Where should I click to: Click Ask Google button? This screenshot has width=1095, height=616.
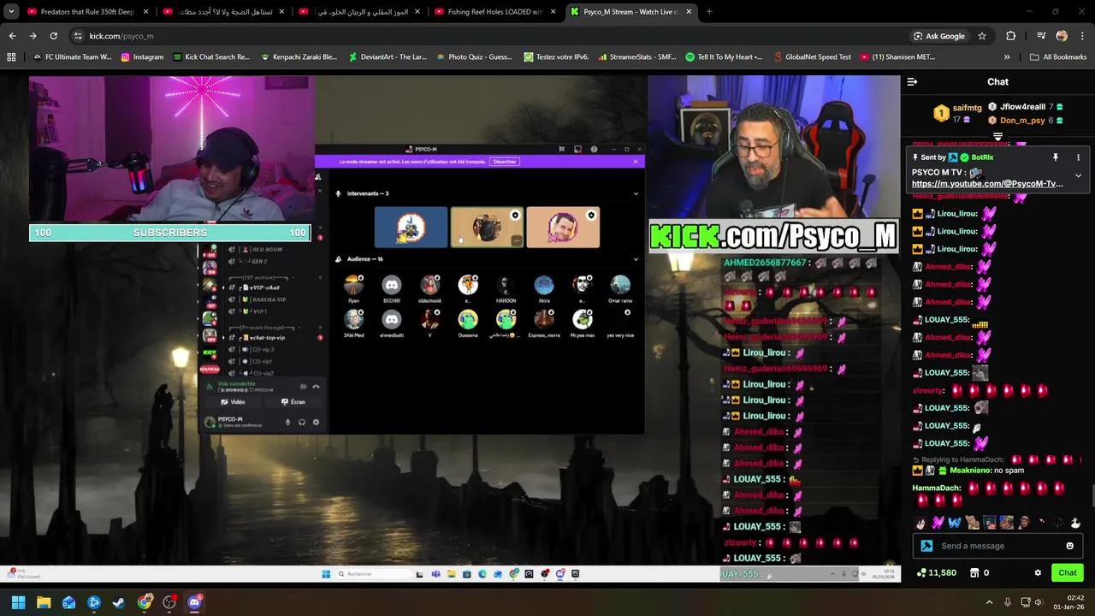[938, 36]
